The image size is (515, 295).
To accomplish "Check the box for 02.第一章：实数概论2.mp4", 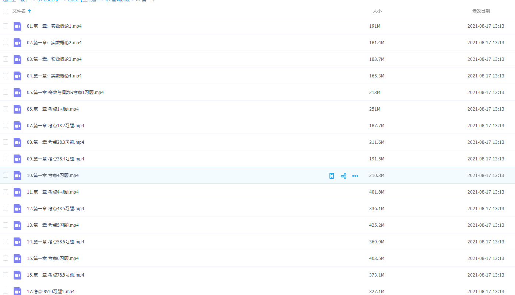I will pyautogui.click(x=6, y=42).
